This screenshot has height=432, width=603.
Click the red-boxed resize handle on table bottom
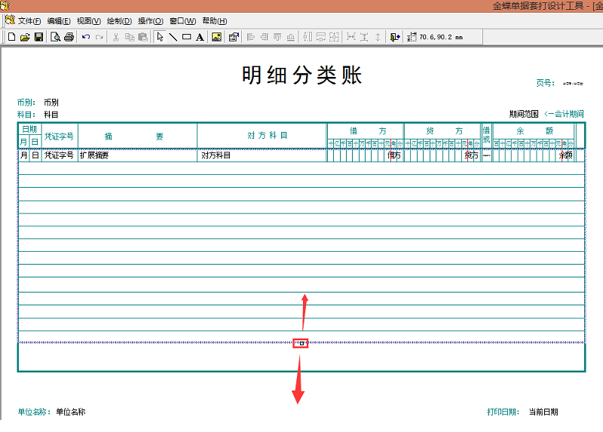click(301, 344)
